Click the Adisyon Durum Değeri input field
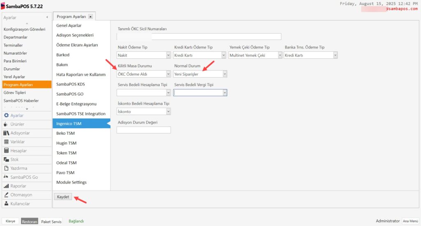The image size is (421, 226). coord(143,130)
